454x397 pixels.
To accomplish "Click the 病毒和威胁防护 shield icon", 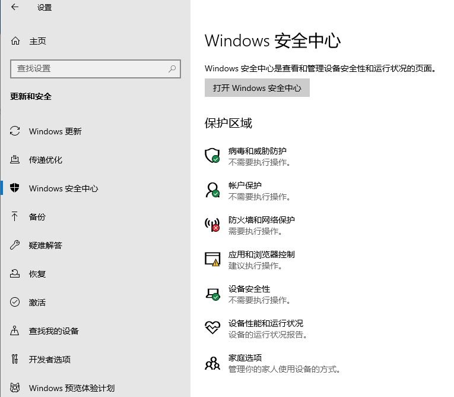I will pyautogui.click(x=212, y=156).
